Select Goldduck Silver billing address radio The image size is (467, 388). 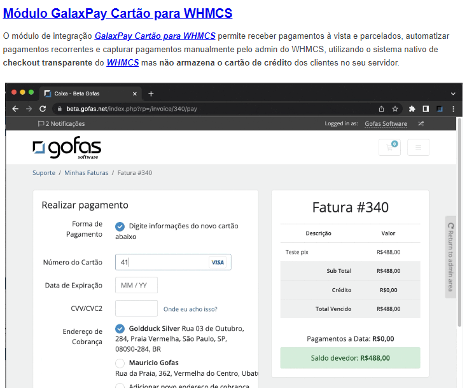[120, 329]
